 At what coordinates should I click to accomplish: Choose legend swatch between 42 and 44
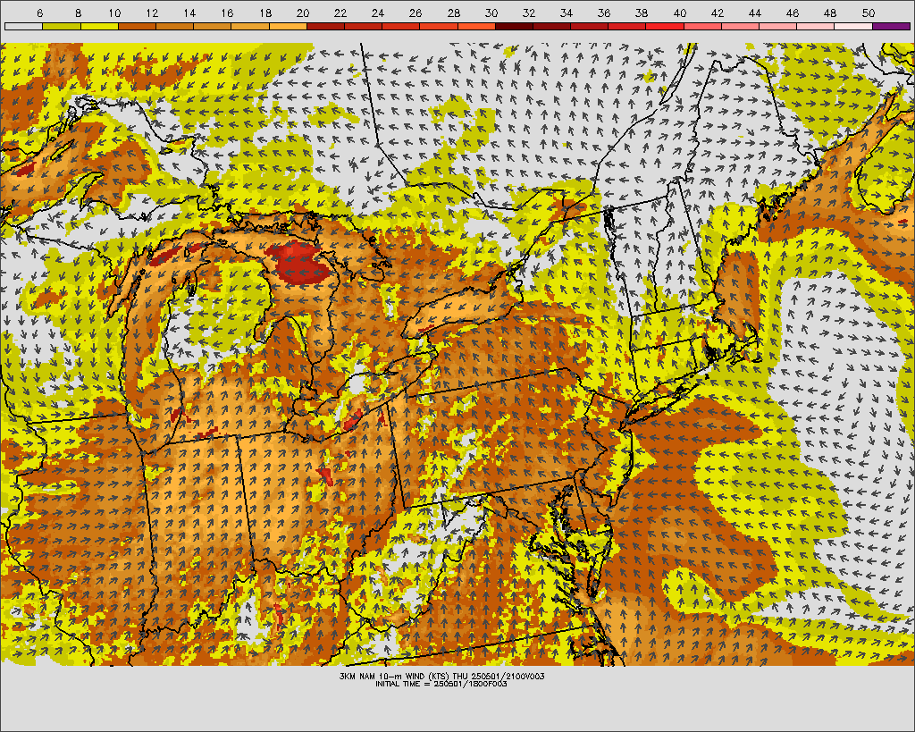740,26
